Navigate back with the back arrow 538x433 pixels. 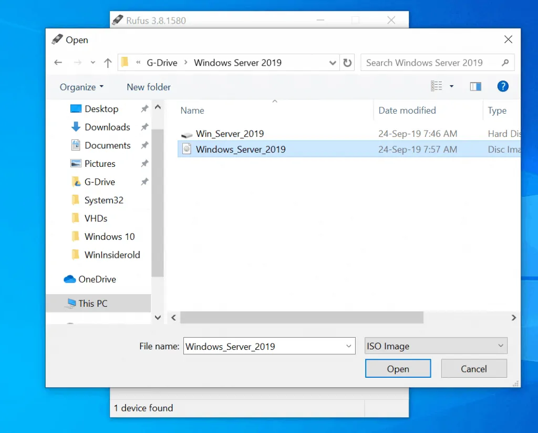(58, 62)
